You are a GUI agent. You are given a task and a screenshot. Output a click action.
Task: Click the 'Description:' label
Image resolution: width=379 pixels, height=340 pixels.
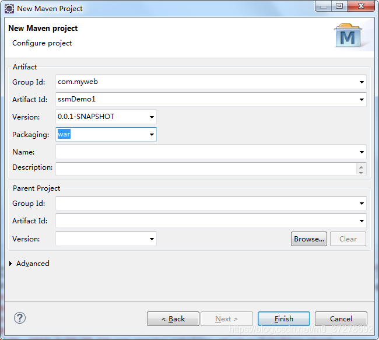click(x=33, y=167)
